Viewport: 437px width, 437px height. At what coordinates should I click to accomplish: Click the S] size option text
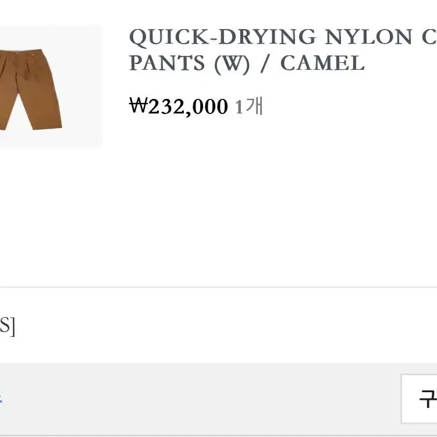8,326
